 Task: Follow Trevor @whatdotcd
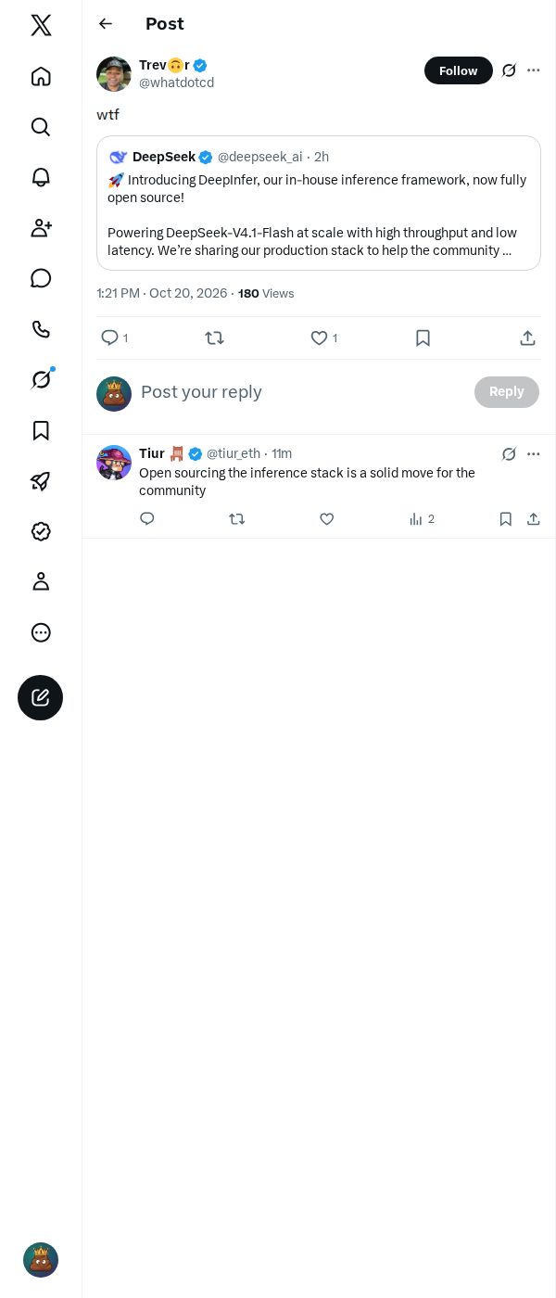coord(459,70)
